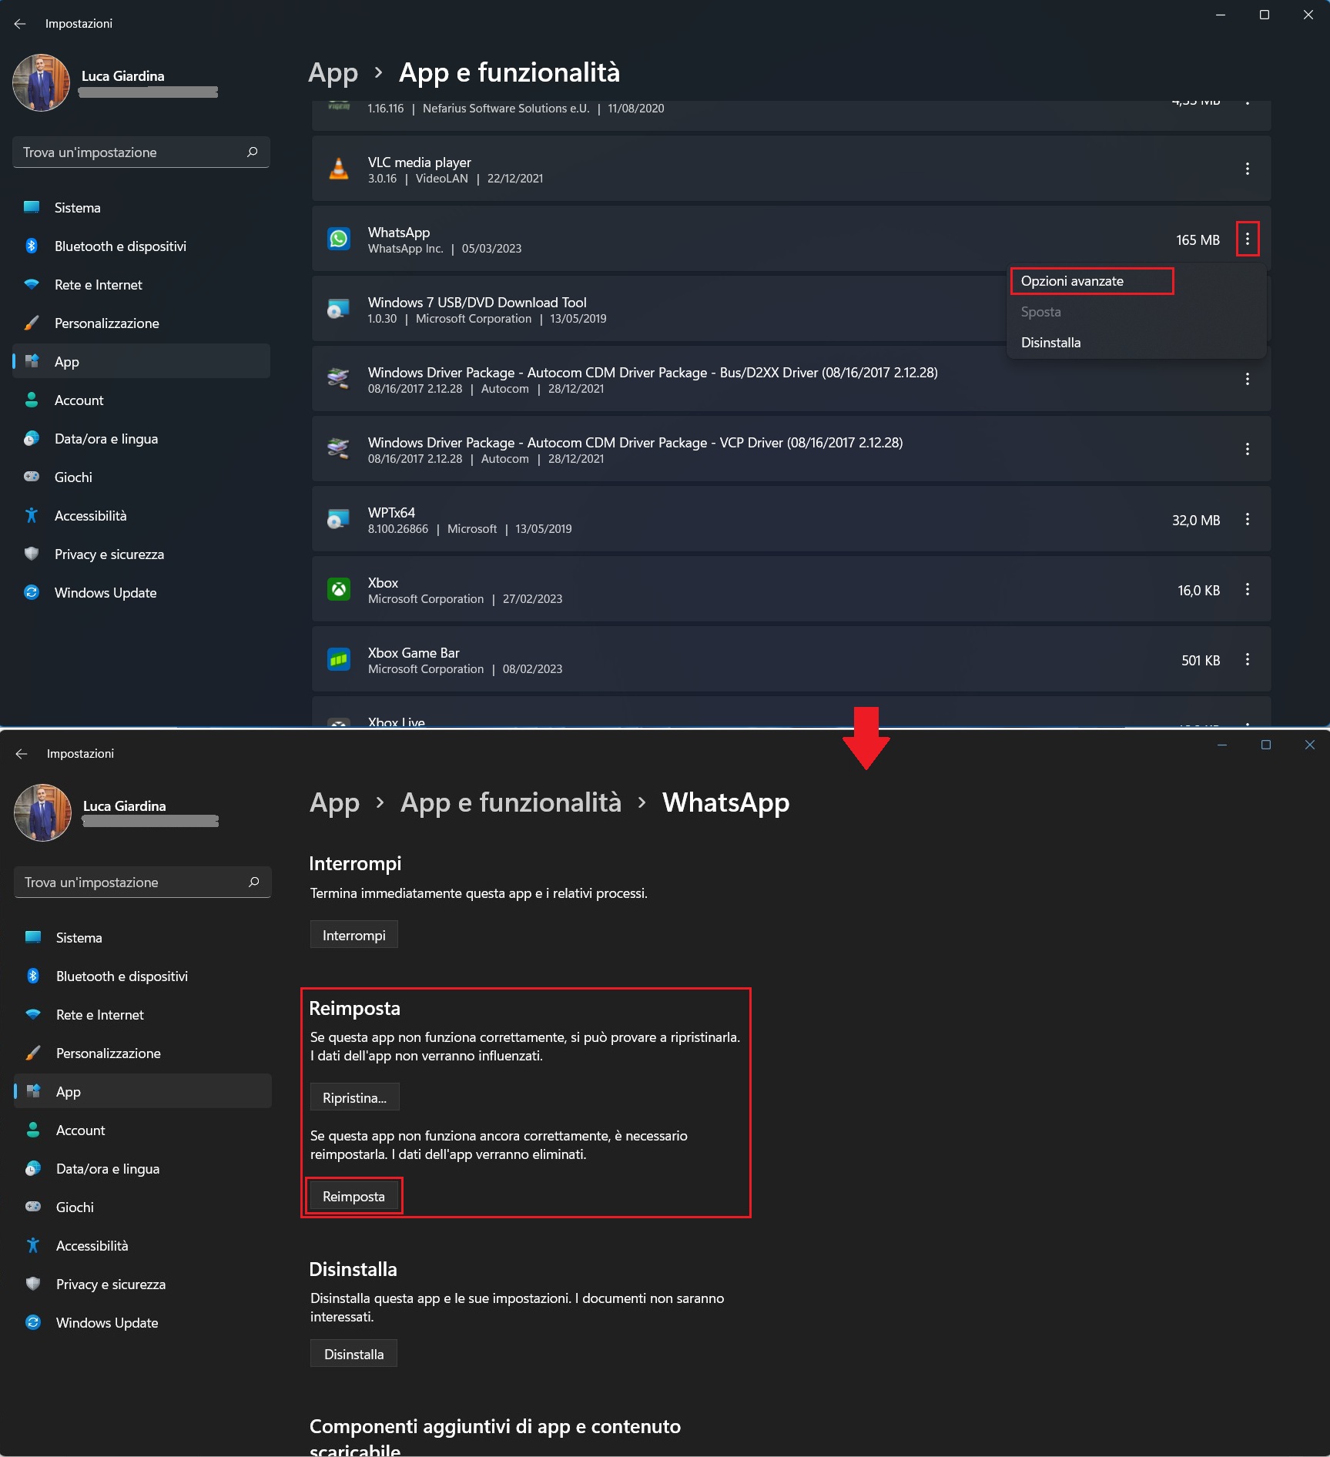The width and height of the screenshot is (1330, 1457).
Task: Open three-dot menu for VLC media player
Action: tap(1248, 169)
